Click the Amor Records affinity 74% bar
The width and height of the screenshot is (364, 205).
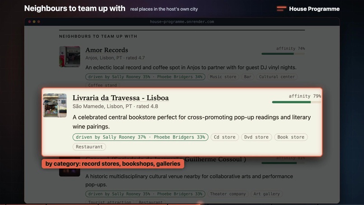(x=283, y=54)
